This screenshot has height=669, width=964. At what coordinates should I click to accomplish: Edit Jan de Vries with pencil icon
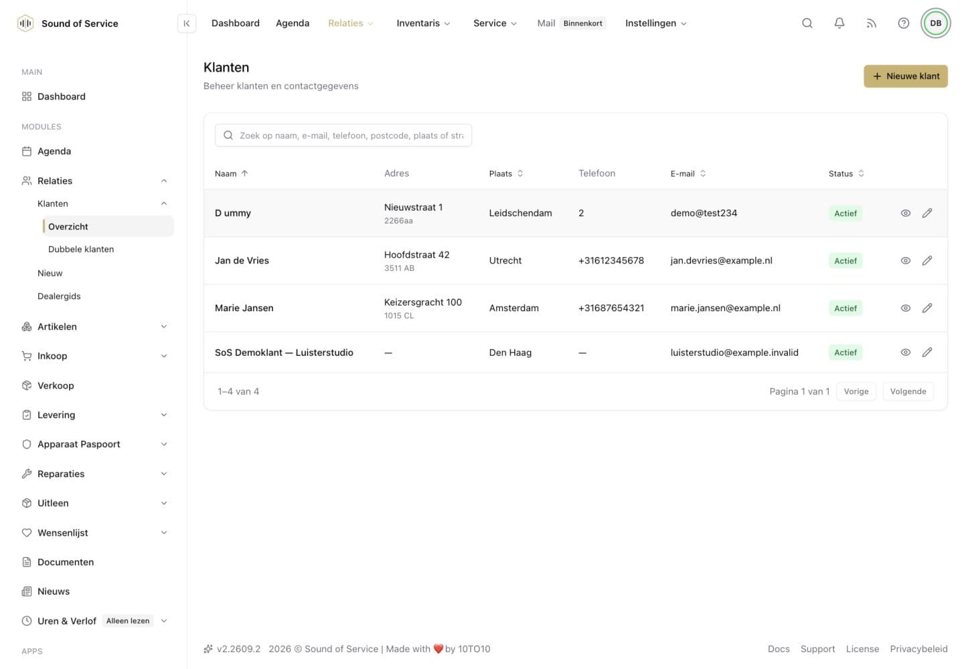coord(927,260)
